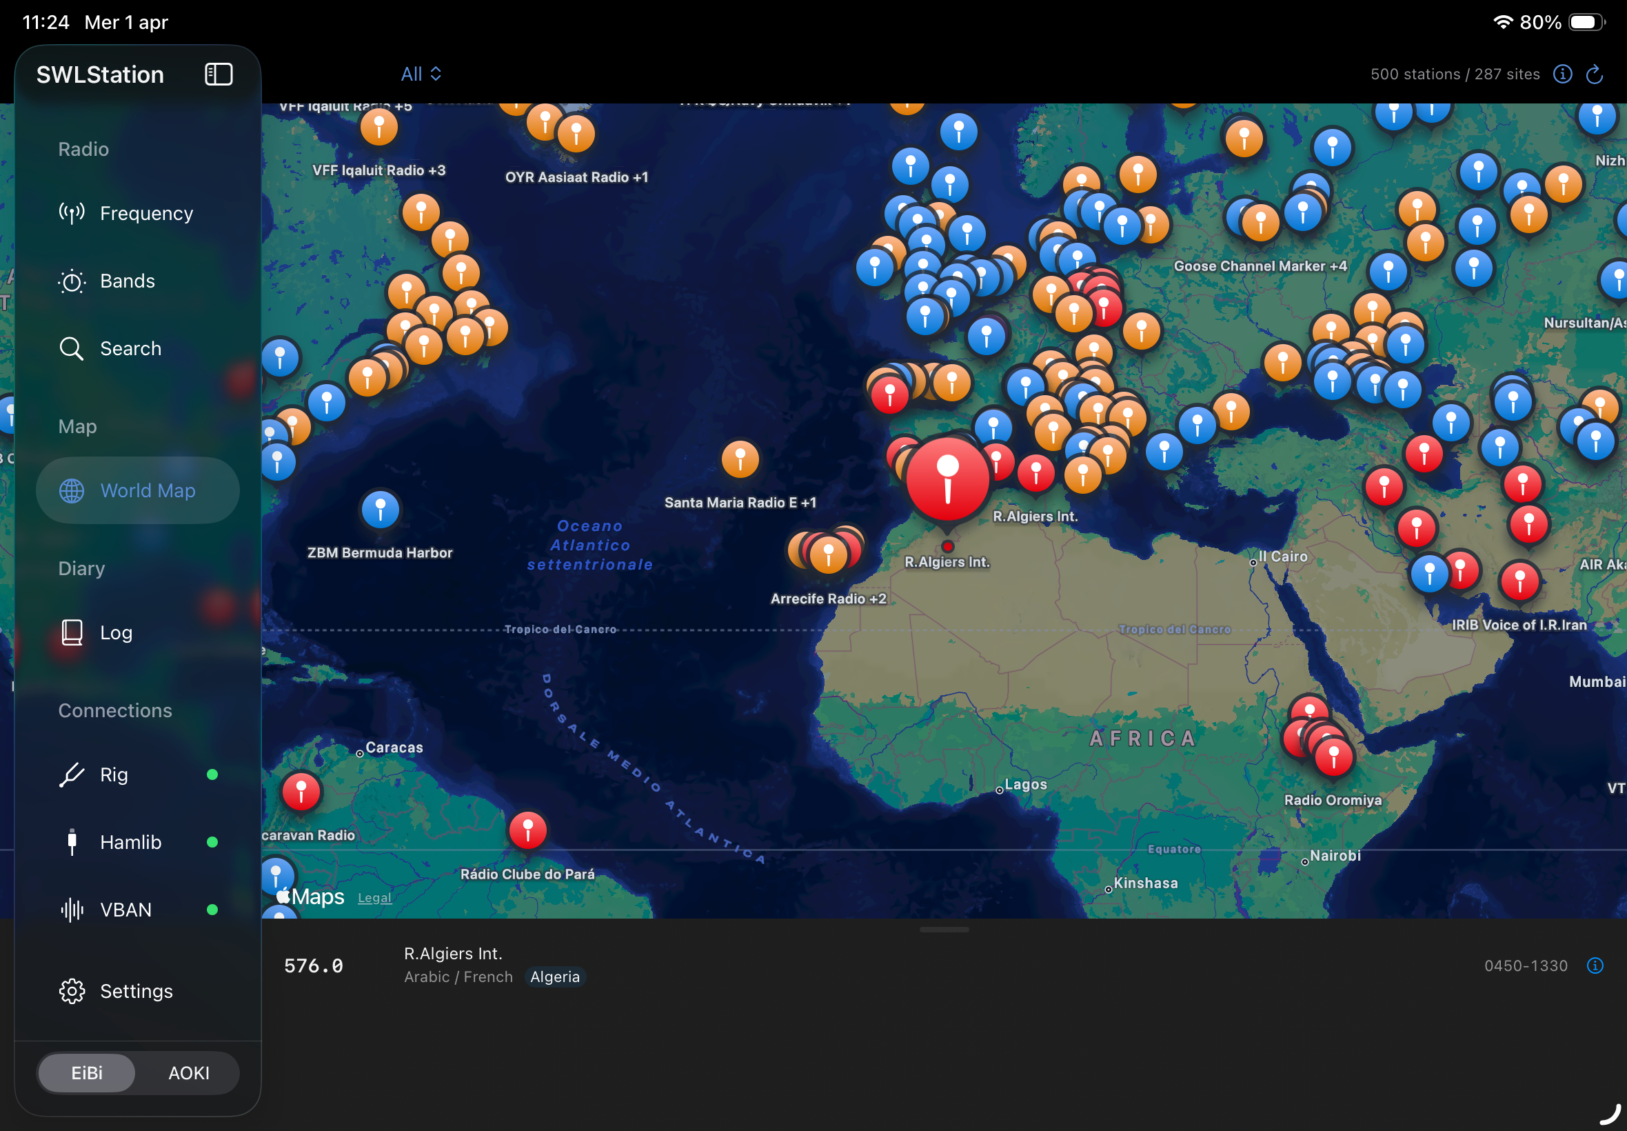Open the Frequency panel
The image size is (1627, 1131).
[147, 212]
